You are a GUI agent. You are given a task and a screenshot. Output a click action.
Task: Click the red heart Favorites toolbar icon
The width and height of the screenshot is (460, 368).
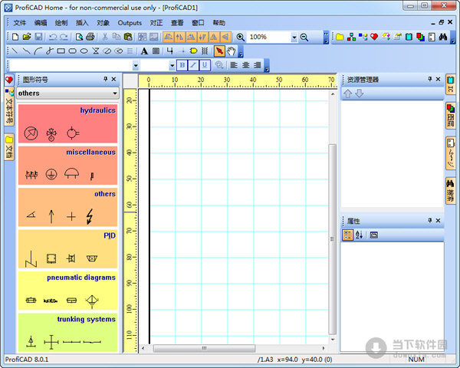coord(374,37)
